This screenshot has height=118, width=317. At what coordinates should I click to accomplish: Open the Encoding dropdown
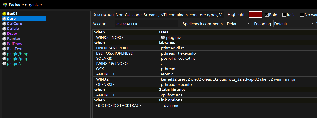click(x=294, y=24)
